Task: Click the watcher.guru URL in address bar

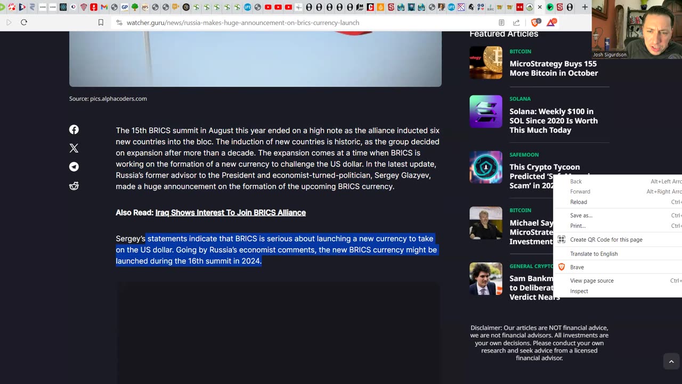Action: 242,22
